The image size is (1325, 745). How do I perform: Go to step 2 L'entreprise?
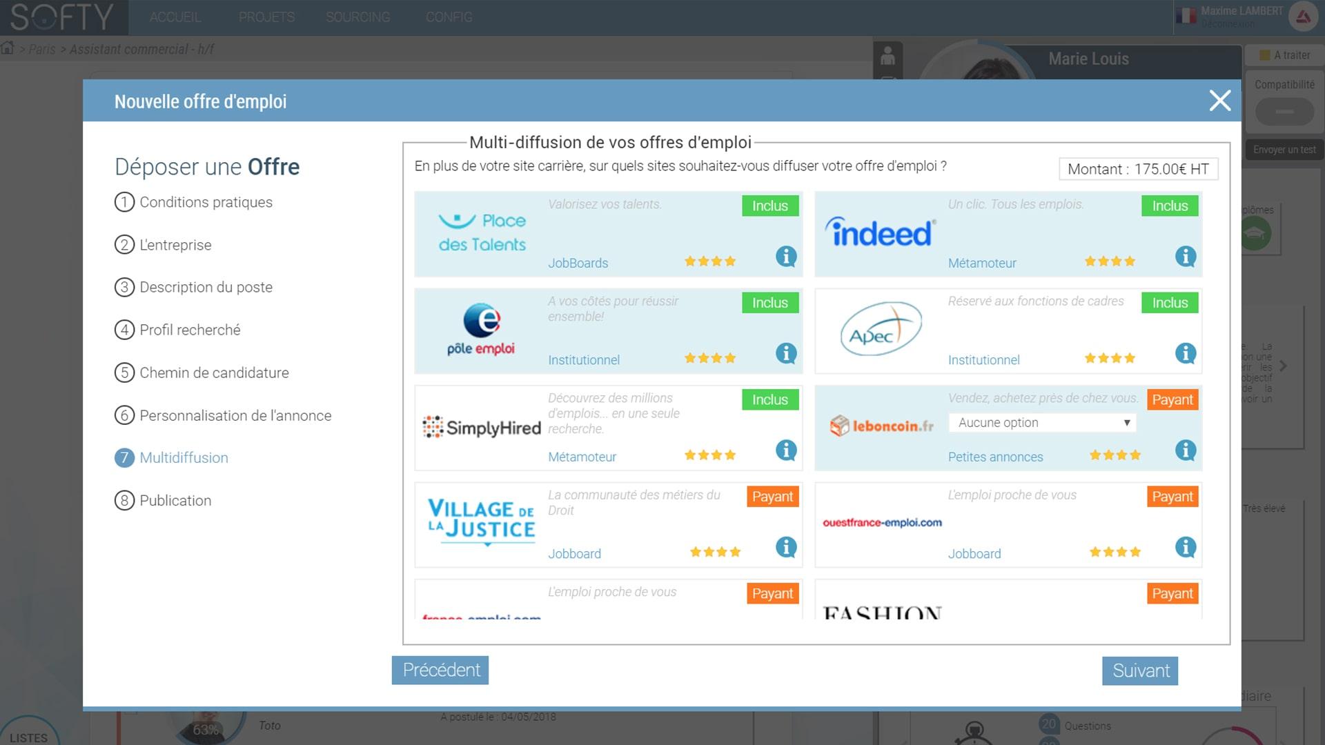[x=163, y=245]
